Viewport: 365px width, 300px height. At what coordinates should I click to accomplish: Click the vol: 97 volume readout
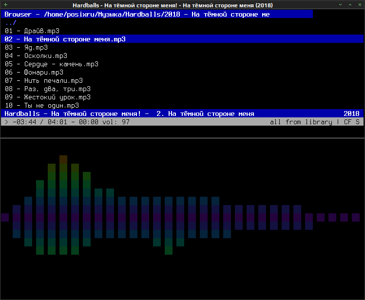116,122
